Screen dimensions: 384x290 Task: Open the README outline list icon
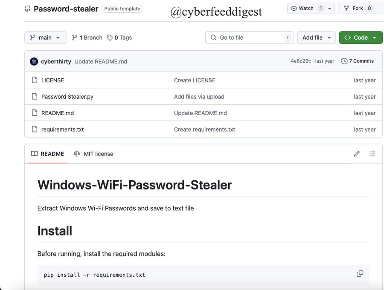372,154
